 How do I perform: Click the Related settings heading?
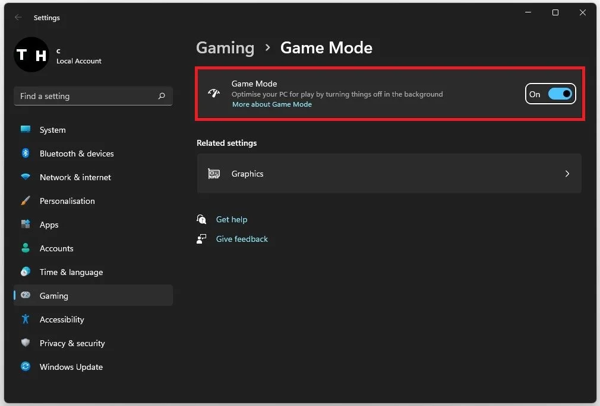coord(226,143)
